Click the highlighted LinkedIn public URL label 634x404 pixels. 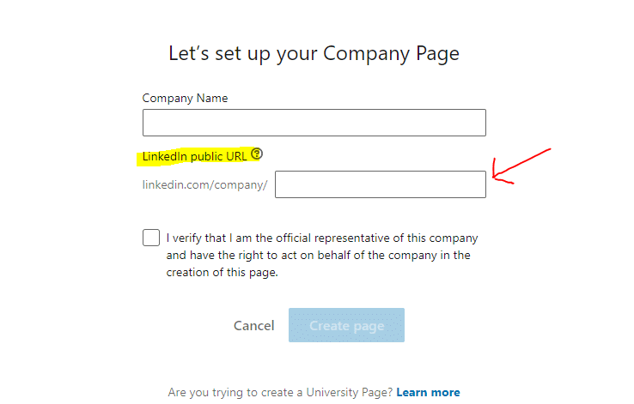pos(194,156)
